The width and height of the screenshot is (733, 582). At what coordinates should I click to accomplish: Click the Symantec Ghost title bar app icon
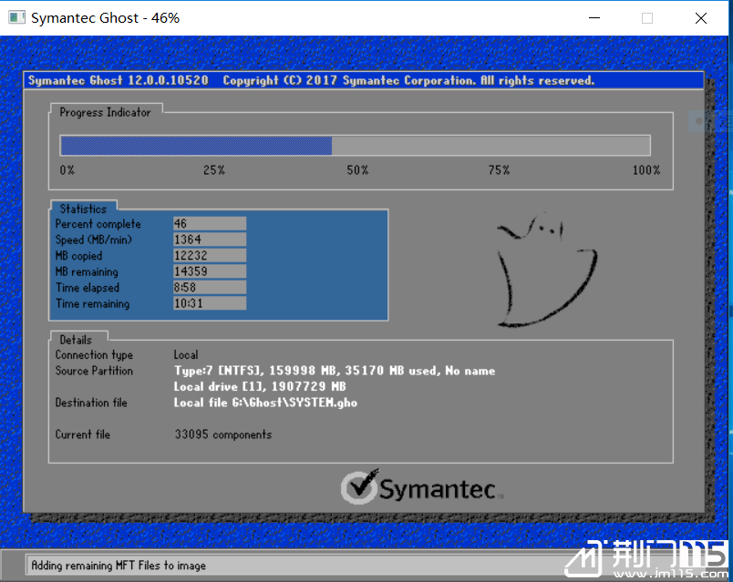click(16, 17)
